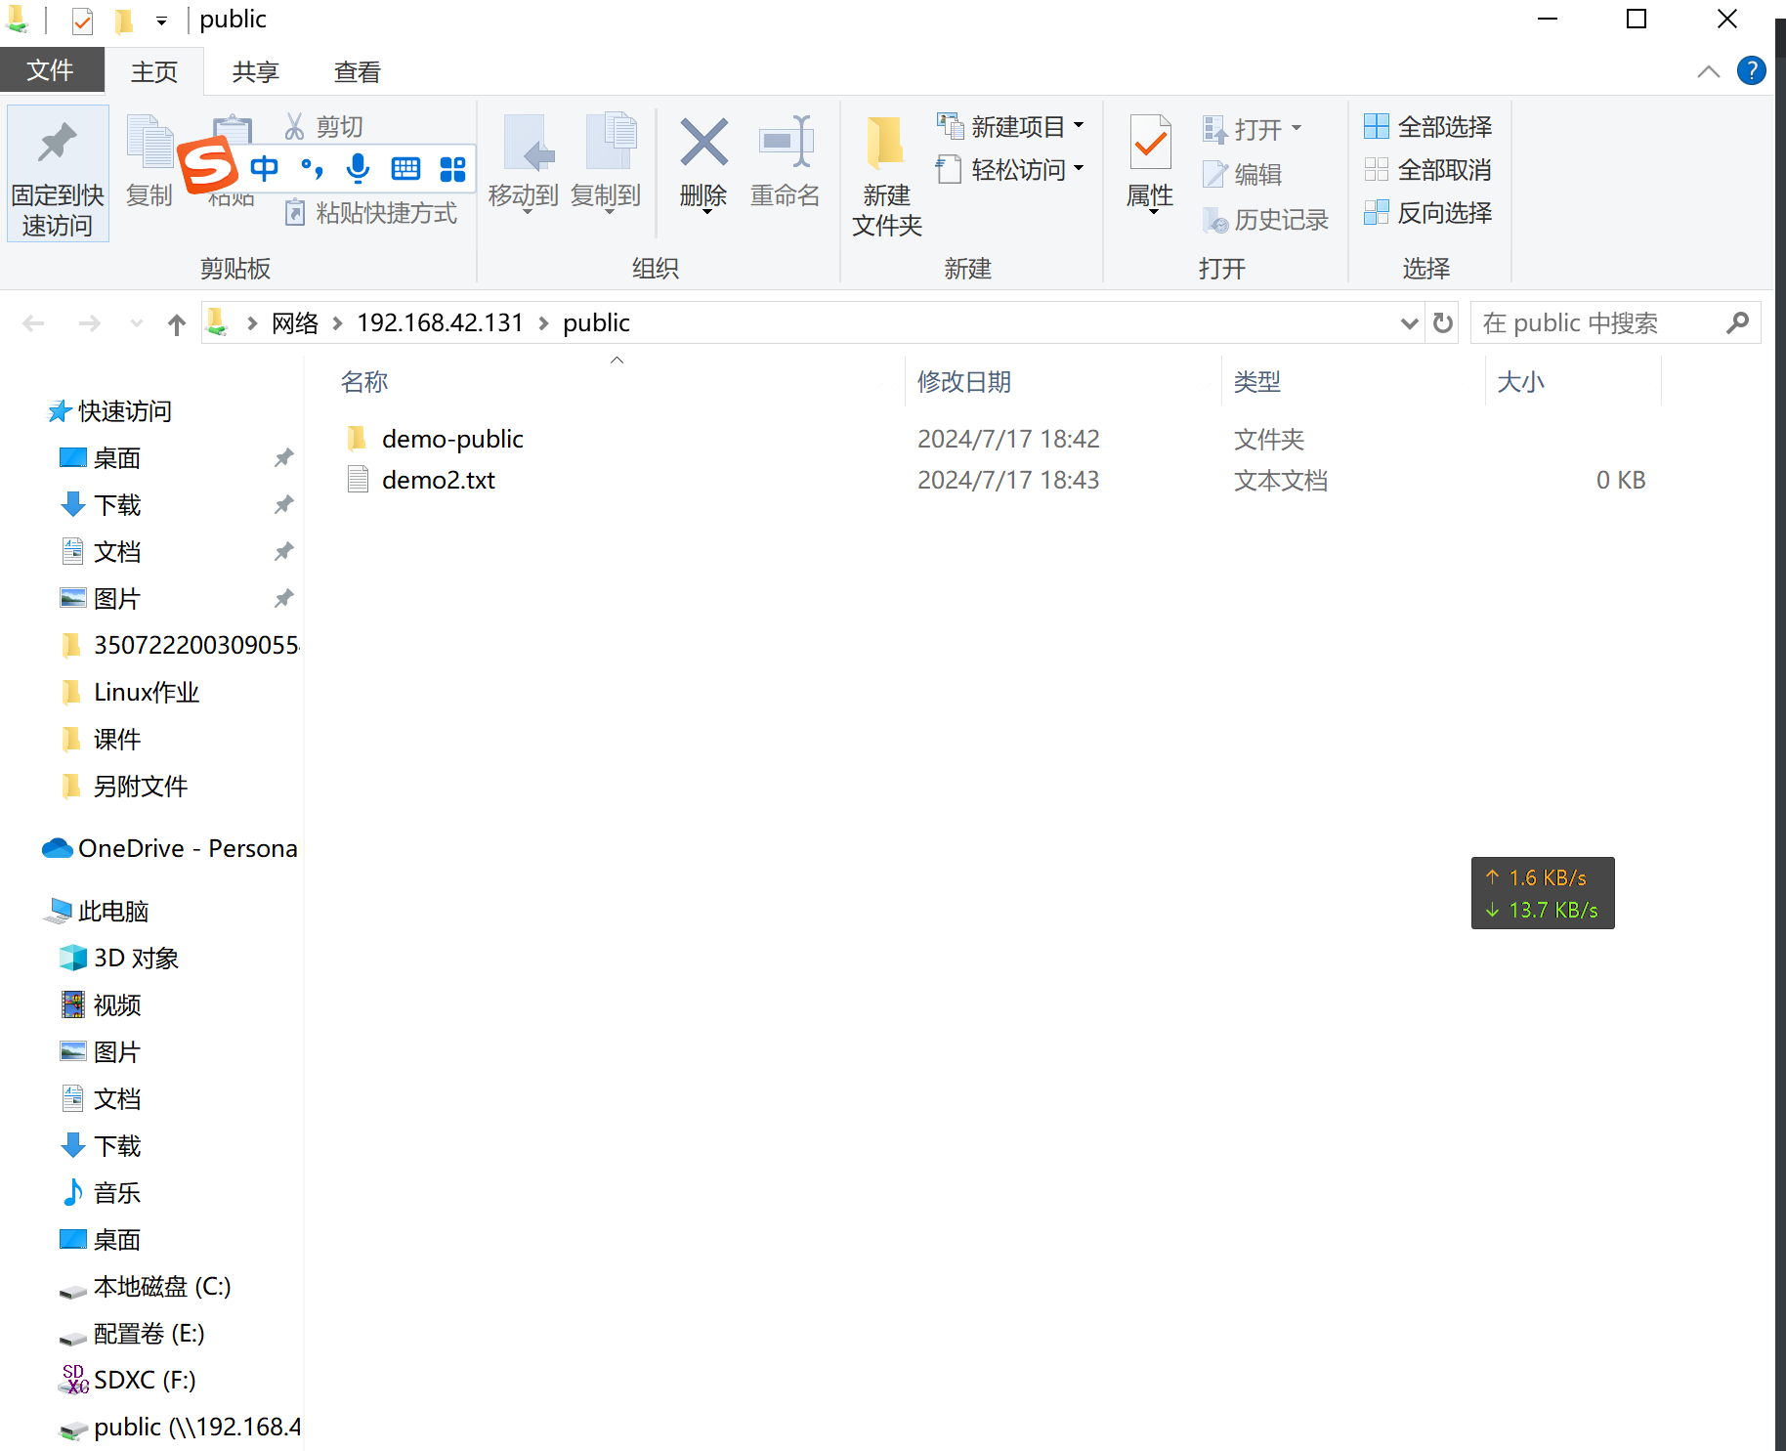The width and height of the screenshot is (1786, 1451).
Task: Open 历史记录 (History) from the ribbon
Action: (x=1266, y=220)
